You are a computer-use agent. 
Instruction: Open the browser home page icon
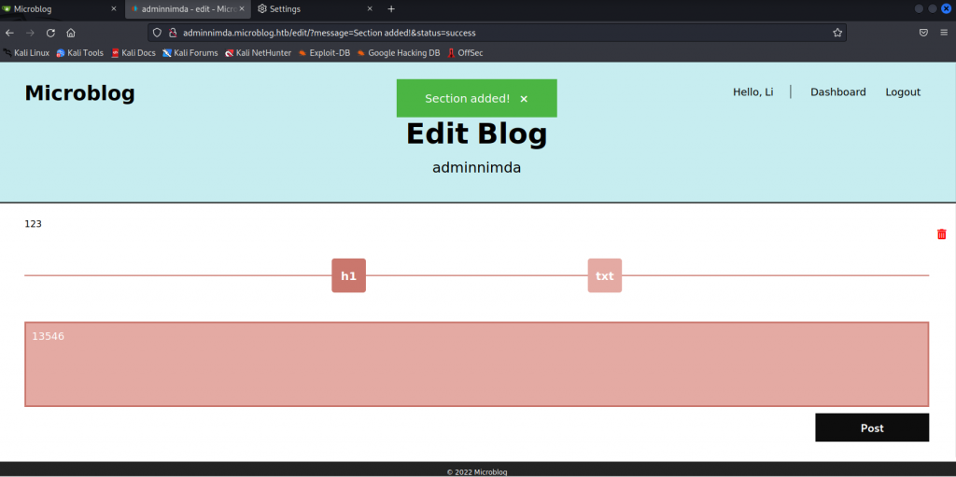pyautogui.click(x=71, y=33)
